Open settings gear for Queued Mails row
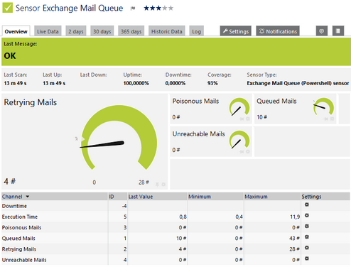 (307, 237)
